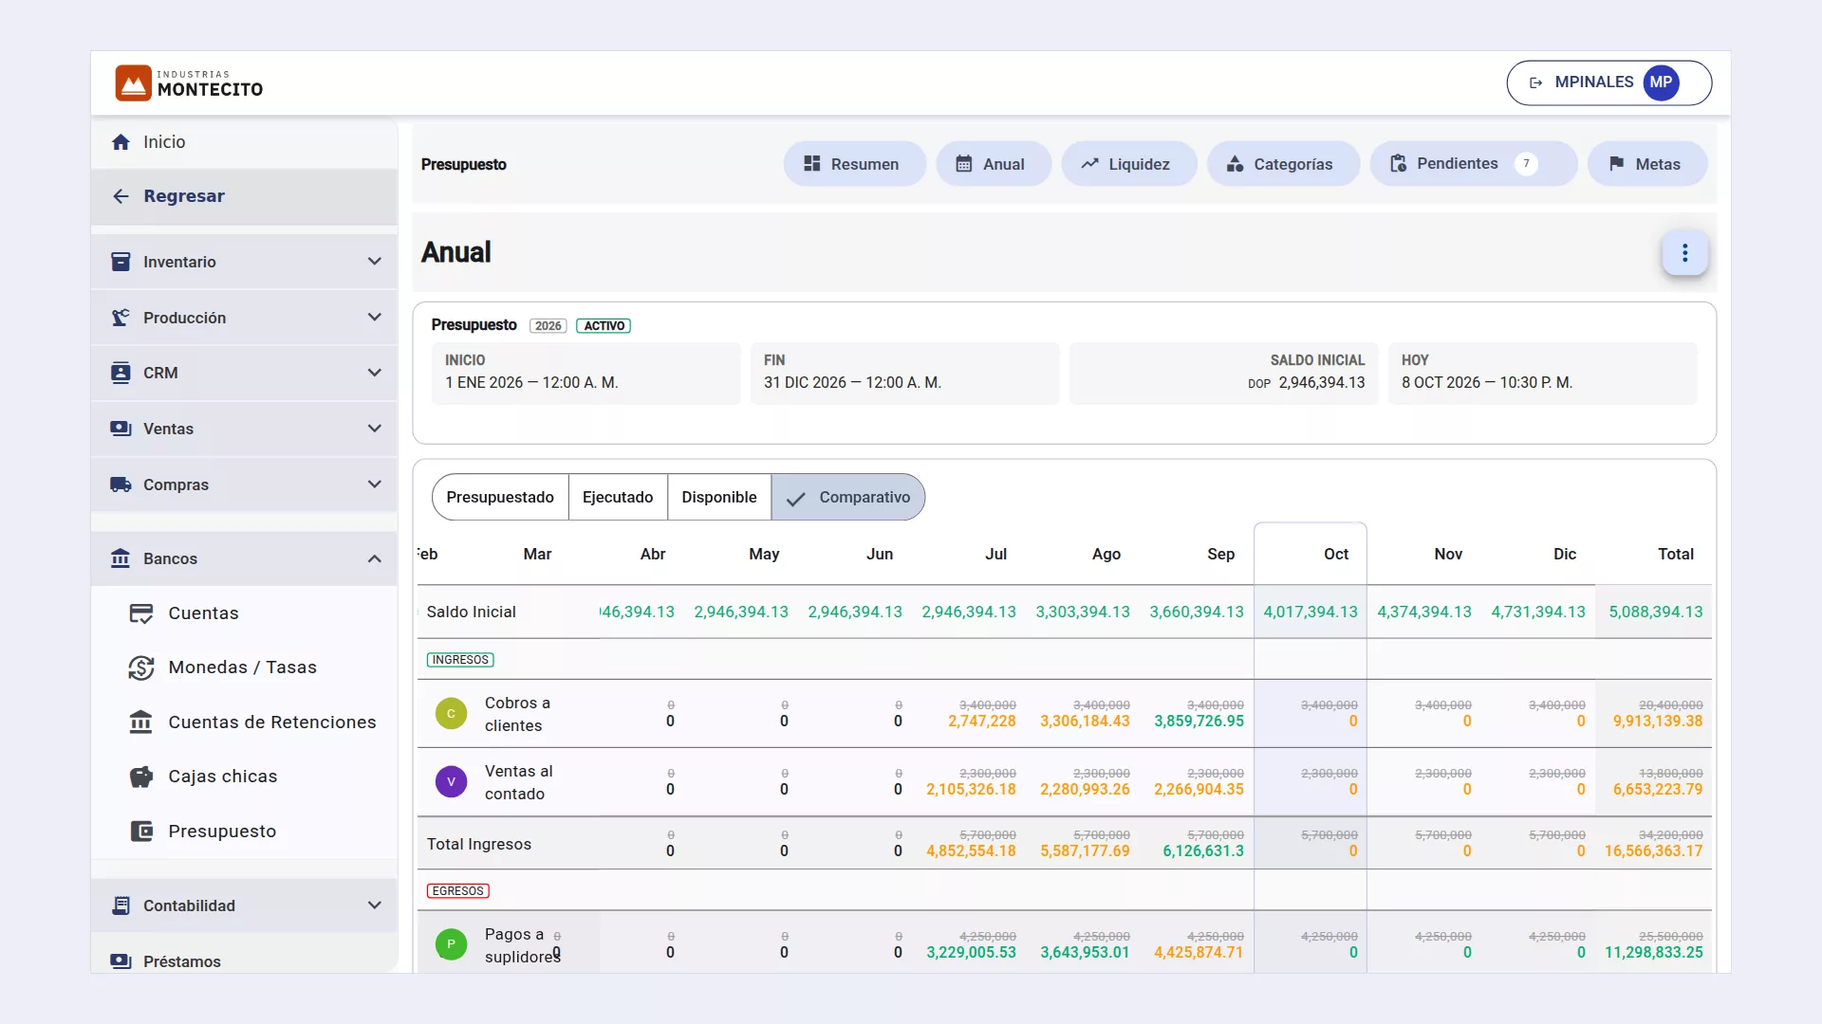Select the Presupuestado view toggle
Viewport: 1822px width, 1024px height.
point(500,497)
